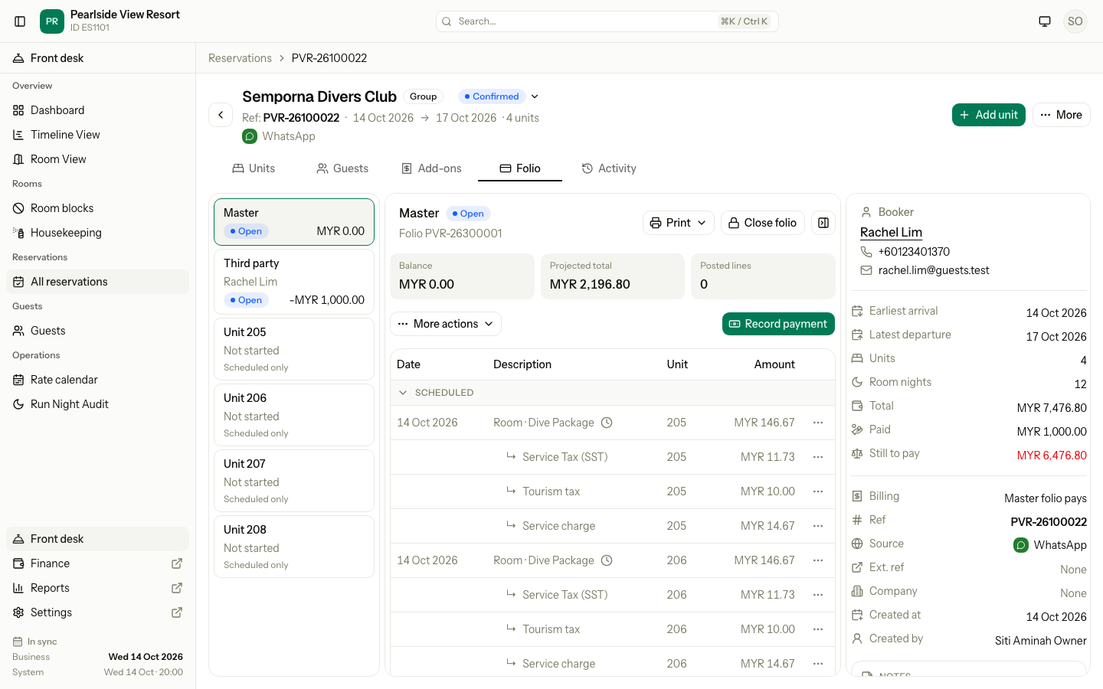The height and width of the screenshot is (689, 1103).
Task: Select the Unit 206 folio card
Action: [x=294, y=415]
